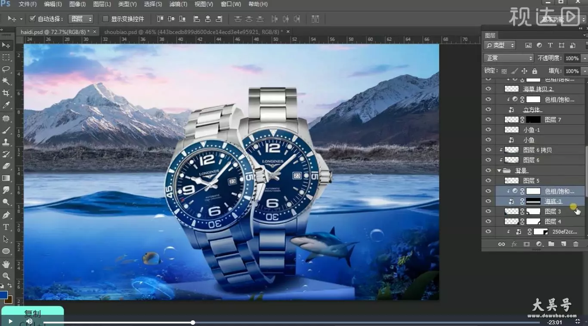Play the video with the play button
The width and height of the screenshot is (588, 326).
pos(10,321)
